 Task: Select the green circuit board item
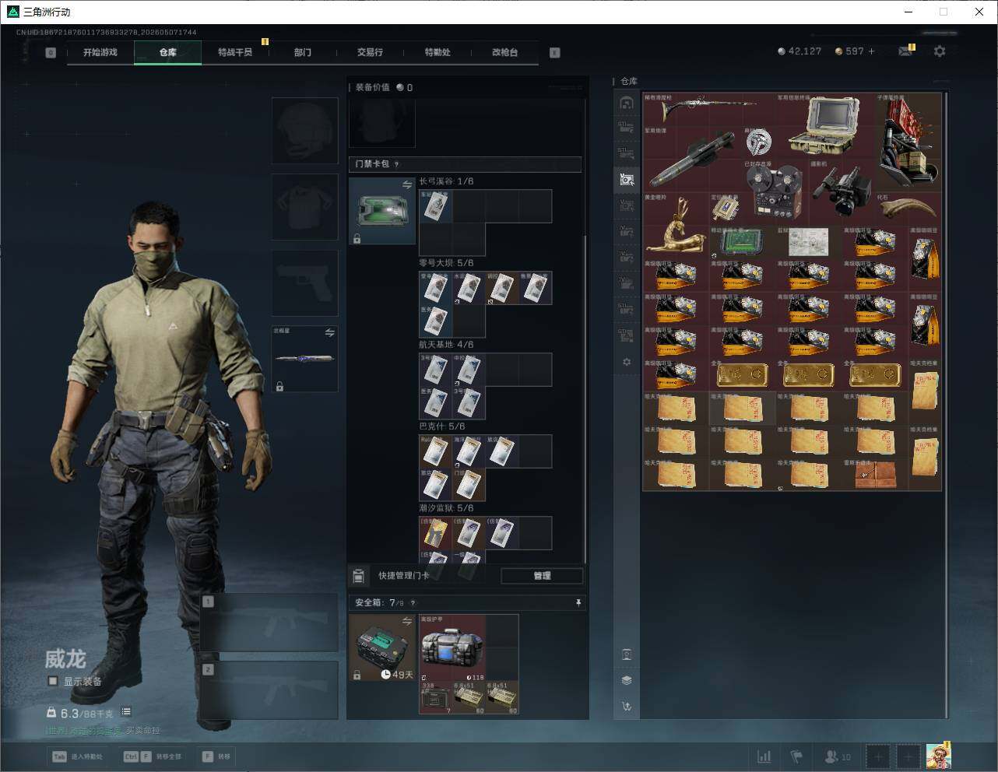pos(742,242)
